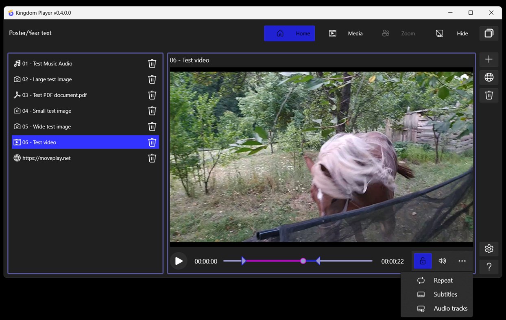Click the PDF icon for Test PDF document
The image size is (506, 320).
click(x=17, y=95)
